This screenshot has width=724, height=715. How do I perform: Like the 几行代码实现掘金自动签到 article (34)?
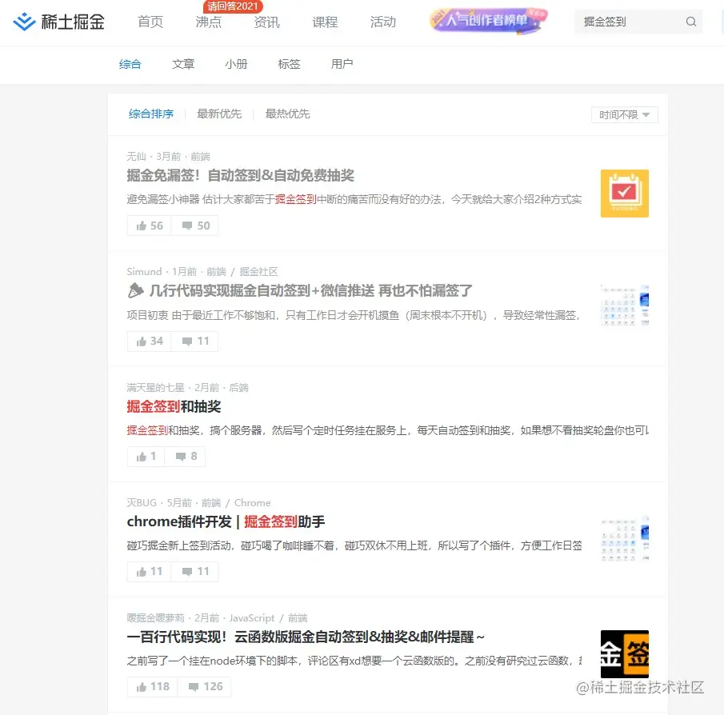[149, 342]
